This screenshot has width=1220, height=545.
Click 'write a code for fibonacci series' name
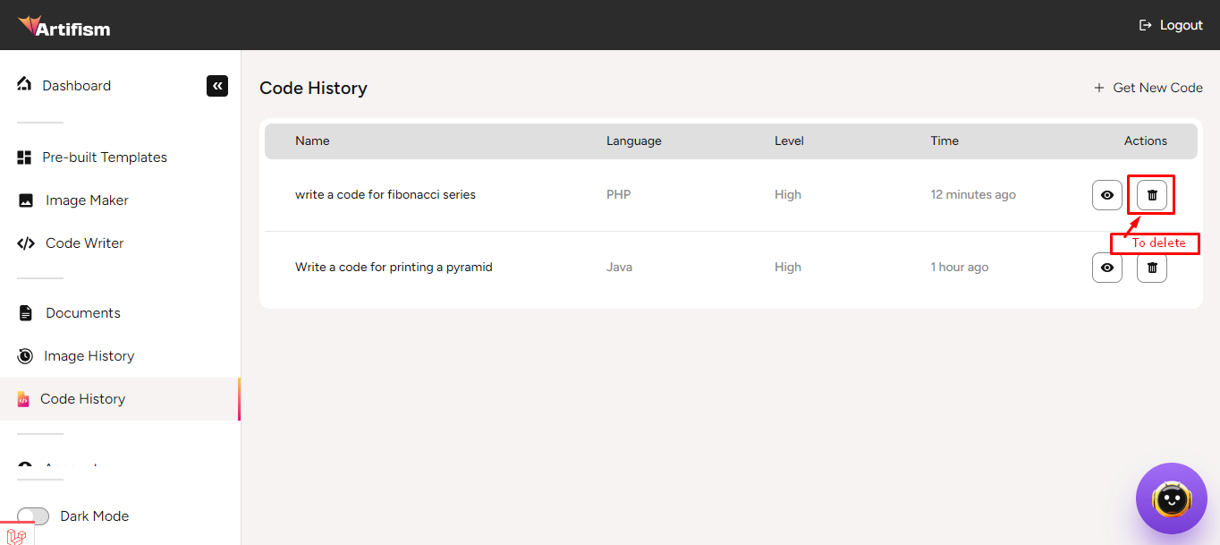tap(385, 195)
